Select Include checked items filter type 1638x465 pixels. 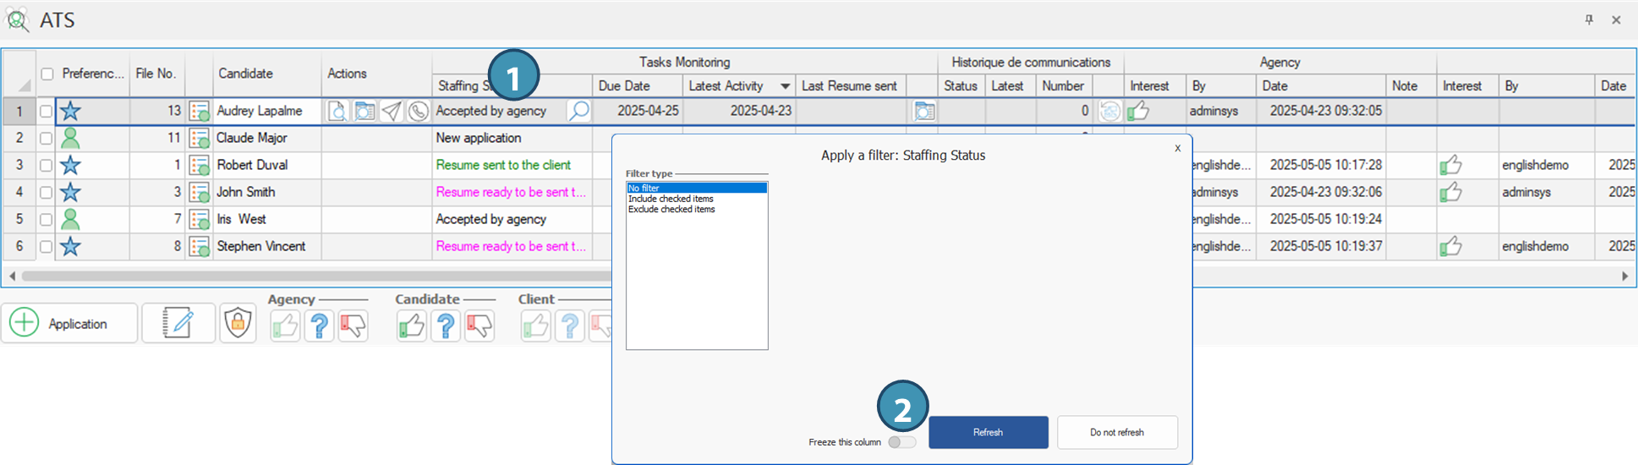click(671, 199)
